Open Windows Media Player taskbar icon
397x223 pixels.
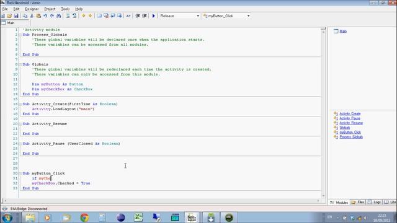pyautogui.click(x=48, y=217)
